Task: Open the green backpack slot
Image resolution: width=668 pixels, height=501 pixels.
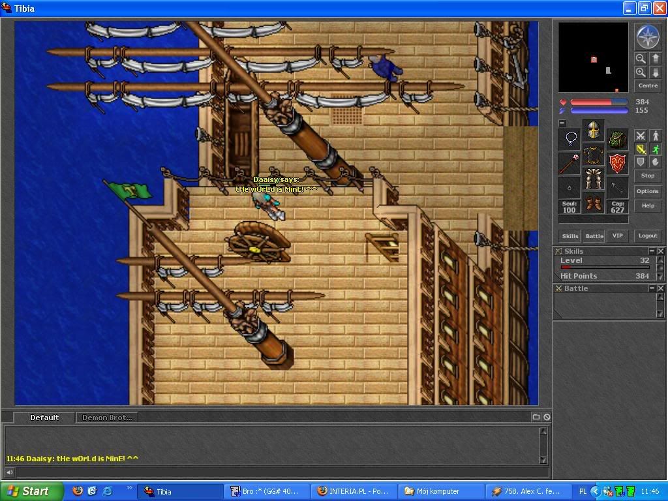Action: tap(617, 139)
